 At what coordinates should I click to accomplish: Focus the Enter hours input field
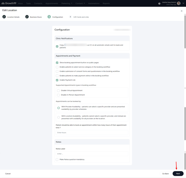pyautogui.click(x=92, y=133)
